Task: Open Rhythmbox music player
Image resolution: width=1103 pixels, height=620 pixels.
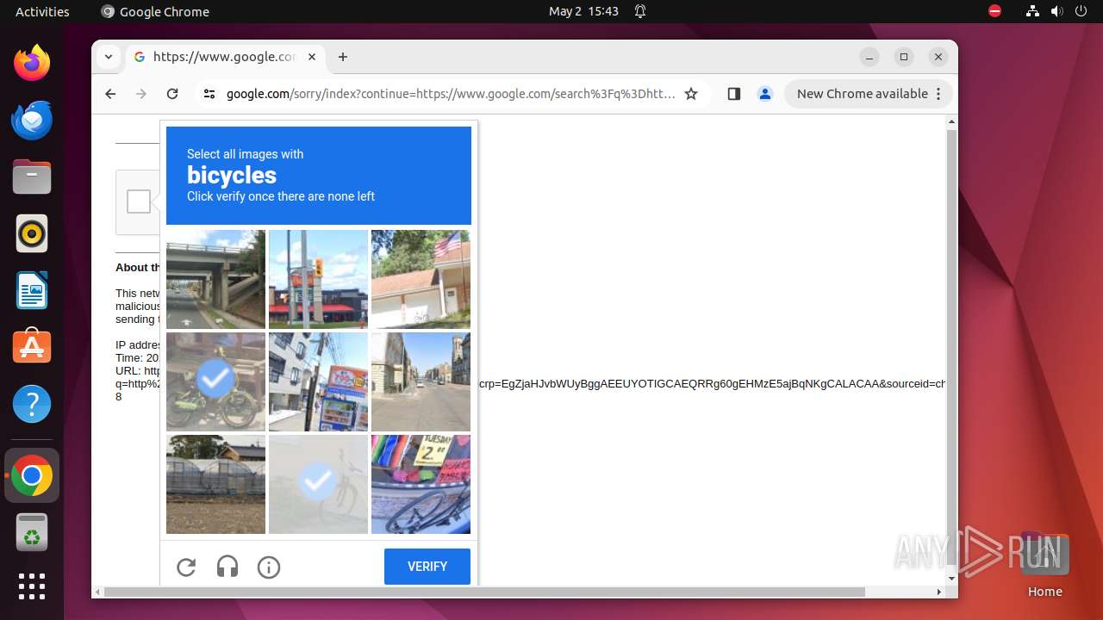Action: (x=32, y=233)
